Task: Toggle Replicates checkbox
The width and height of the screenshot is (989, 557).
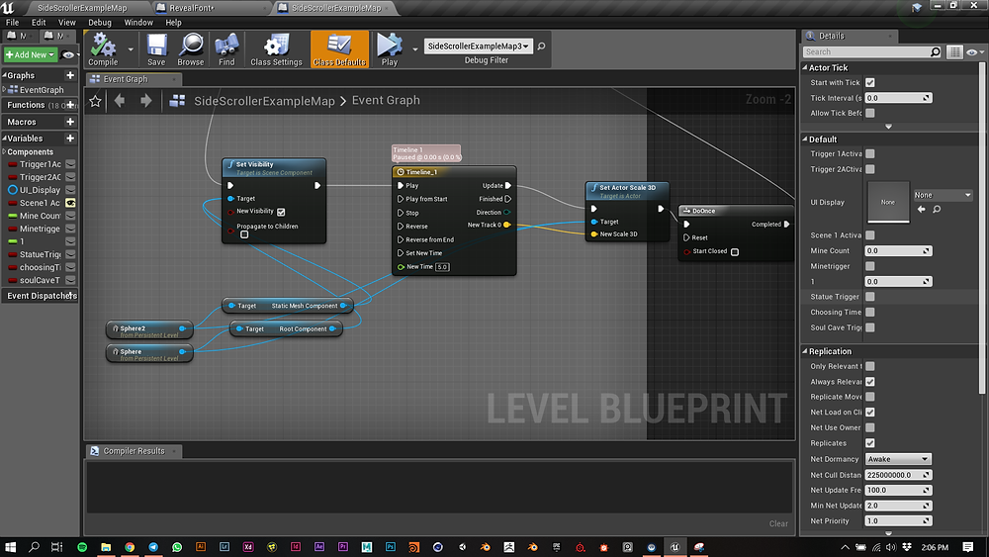Action: (869, 443)
